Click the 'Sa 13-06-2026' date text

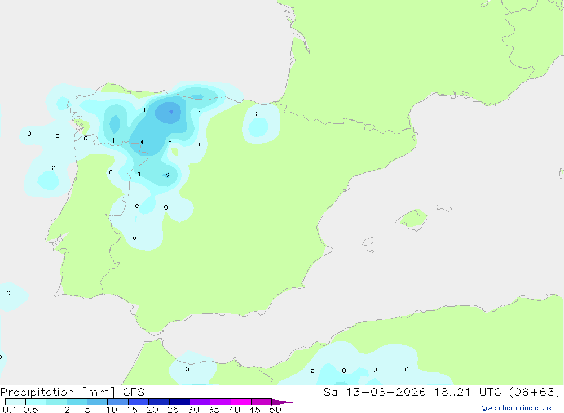tap(375, 392)
